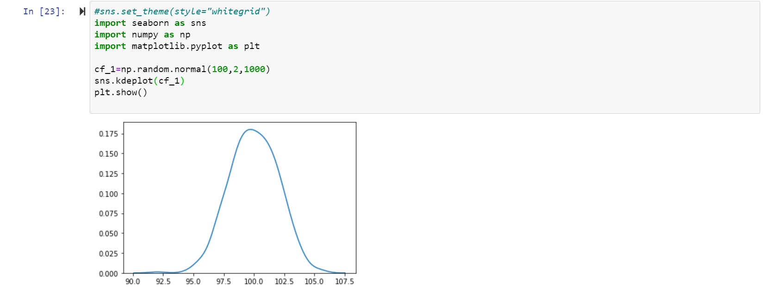Click the cf_1=np.random.normal line
The image size is (769, 298).
point(182,69)
